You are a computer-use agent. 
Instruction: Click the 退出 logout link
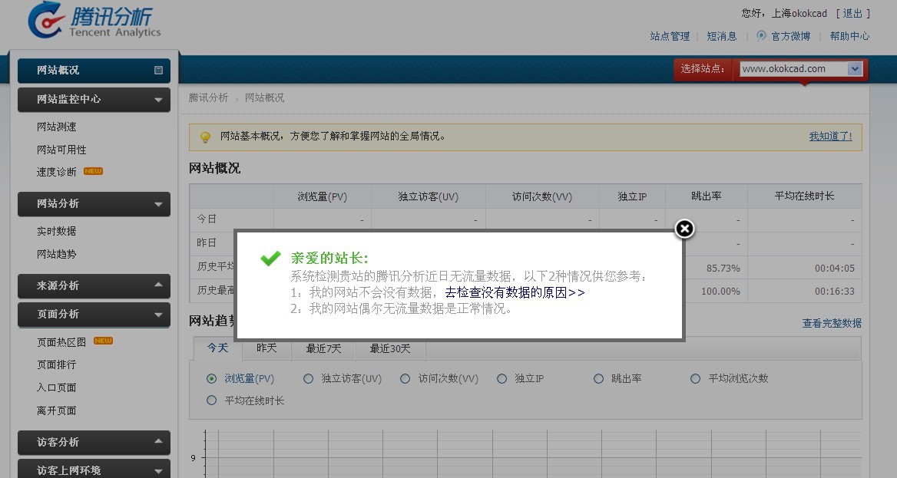pos(852,13)
